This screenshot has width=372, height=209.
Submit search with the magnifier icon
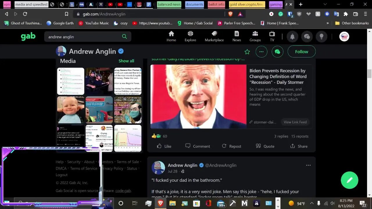(124, 37)
